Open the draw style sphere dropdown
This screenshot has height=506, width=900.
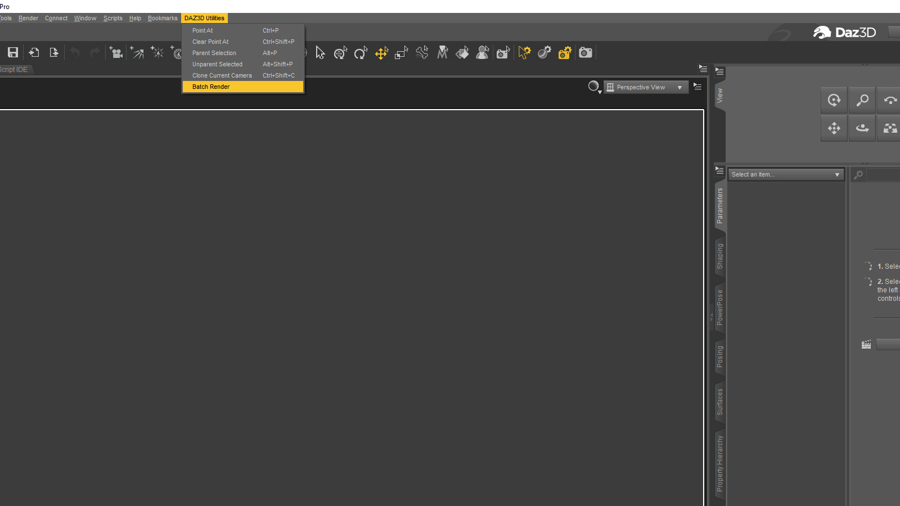point(595,87)
